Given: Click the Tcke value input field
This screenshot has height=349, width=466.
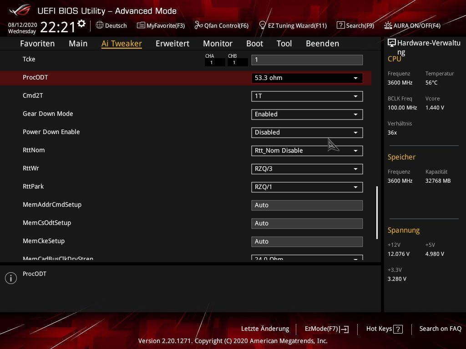Looking at the screenshot, I should point(307,60).
